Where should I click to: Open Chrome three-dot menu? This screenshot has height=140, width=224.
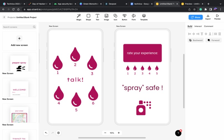pyautogui.click(x=221, y=9)
